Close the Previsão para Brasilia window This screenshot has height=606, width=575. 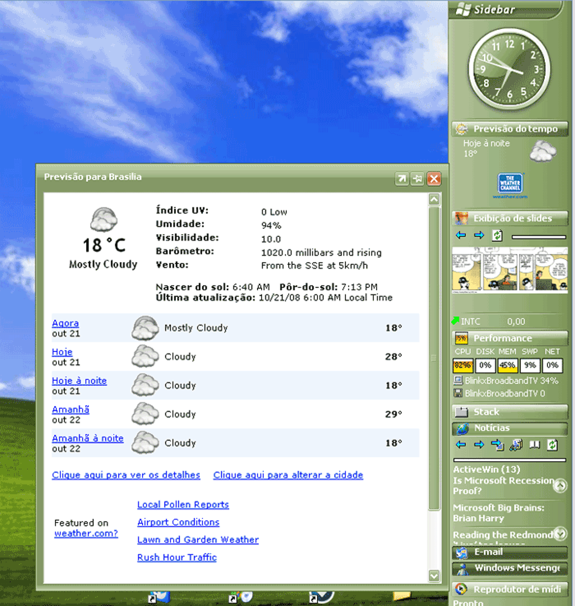coord(434,178)
